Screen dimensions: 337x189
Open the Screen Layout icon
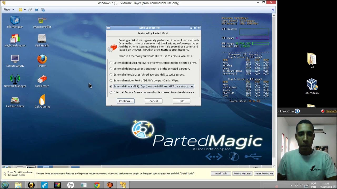(15, 61)
